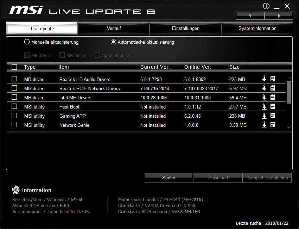
Task: Click the right arrow navigation button
Action: point(279,16)
